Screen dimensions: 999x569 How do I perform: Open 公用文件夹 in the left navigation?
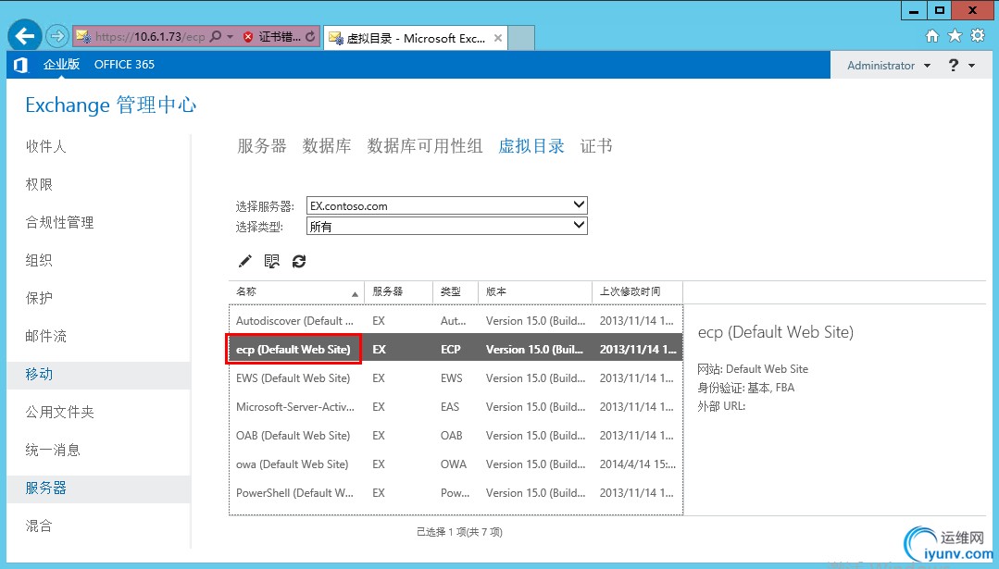coord(60,412)
